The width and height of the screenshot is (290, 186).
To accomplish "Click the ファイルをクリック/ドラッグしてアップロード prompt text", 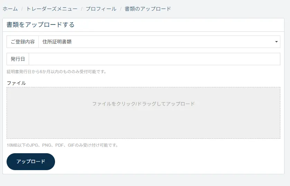I will pyautogui.click(x=143, y=104).
